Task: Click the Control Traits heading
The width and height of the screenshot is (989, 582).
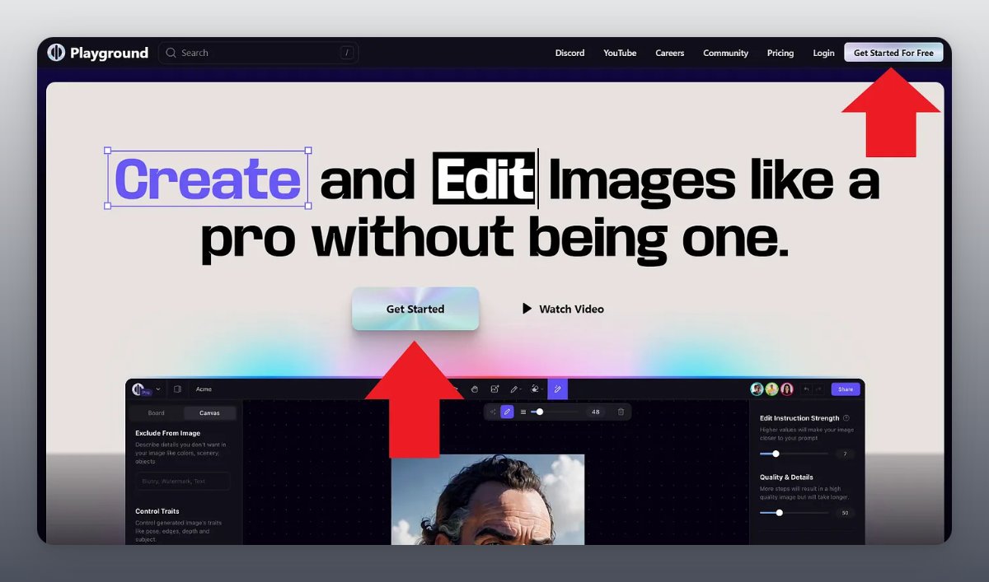Action: point(157,511)
